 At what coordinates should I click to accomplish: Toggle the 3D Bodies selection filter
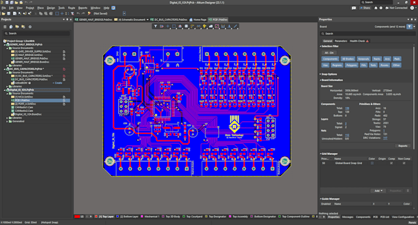(x=348, y=59)
